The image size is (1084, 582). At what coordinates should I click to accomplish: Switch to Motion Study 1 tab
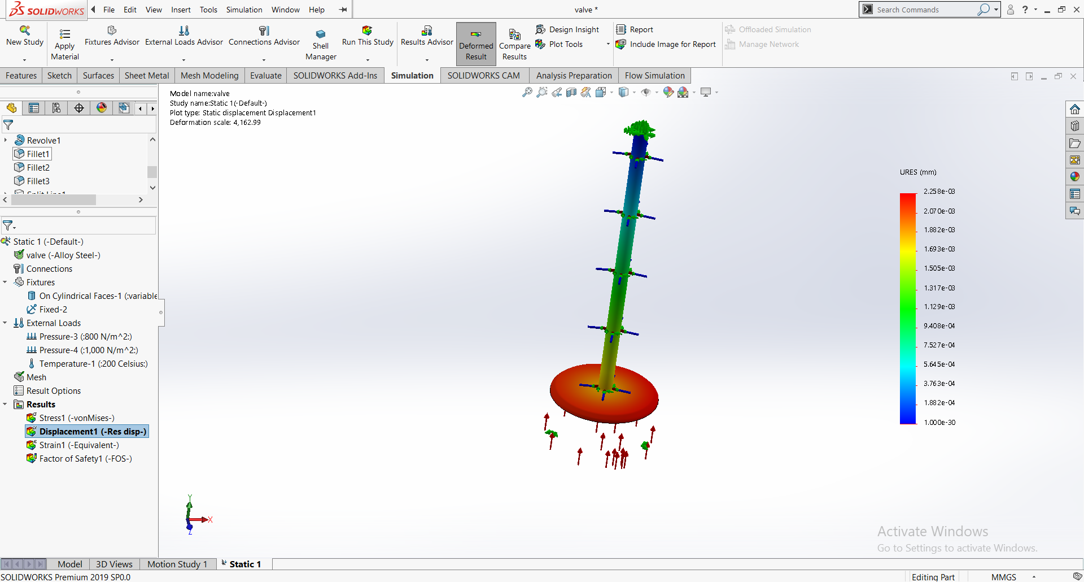(177, 564)
